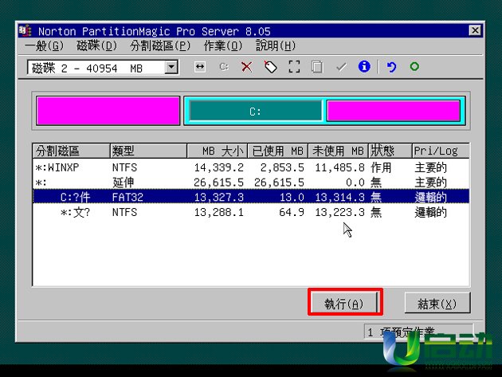
Task: Select the magenta WINXP partition block
Action: click(x=108, y=111)
